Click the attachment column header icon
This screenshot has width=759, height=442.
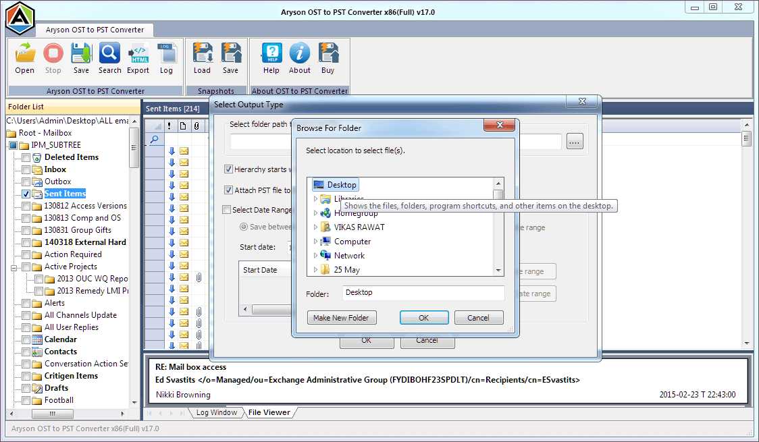pyautogui.click(x=197, y=126)
